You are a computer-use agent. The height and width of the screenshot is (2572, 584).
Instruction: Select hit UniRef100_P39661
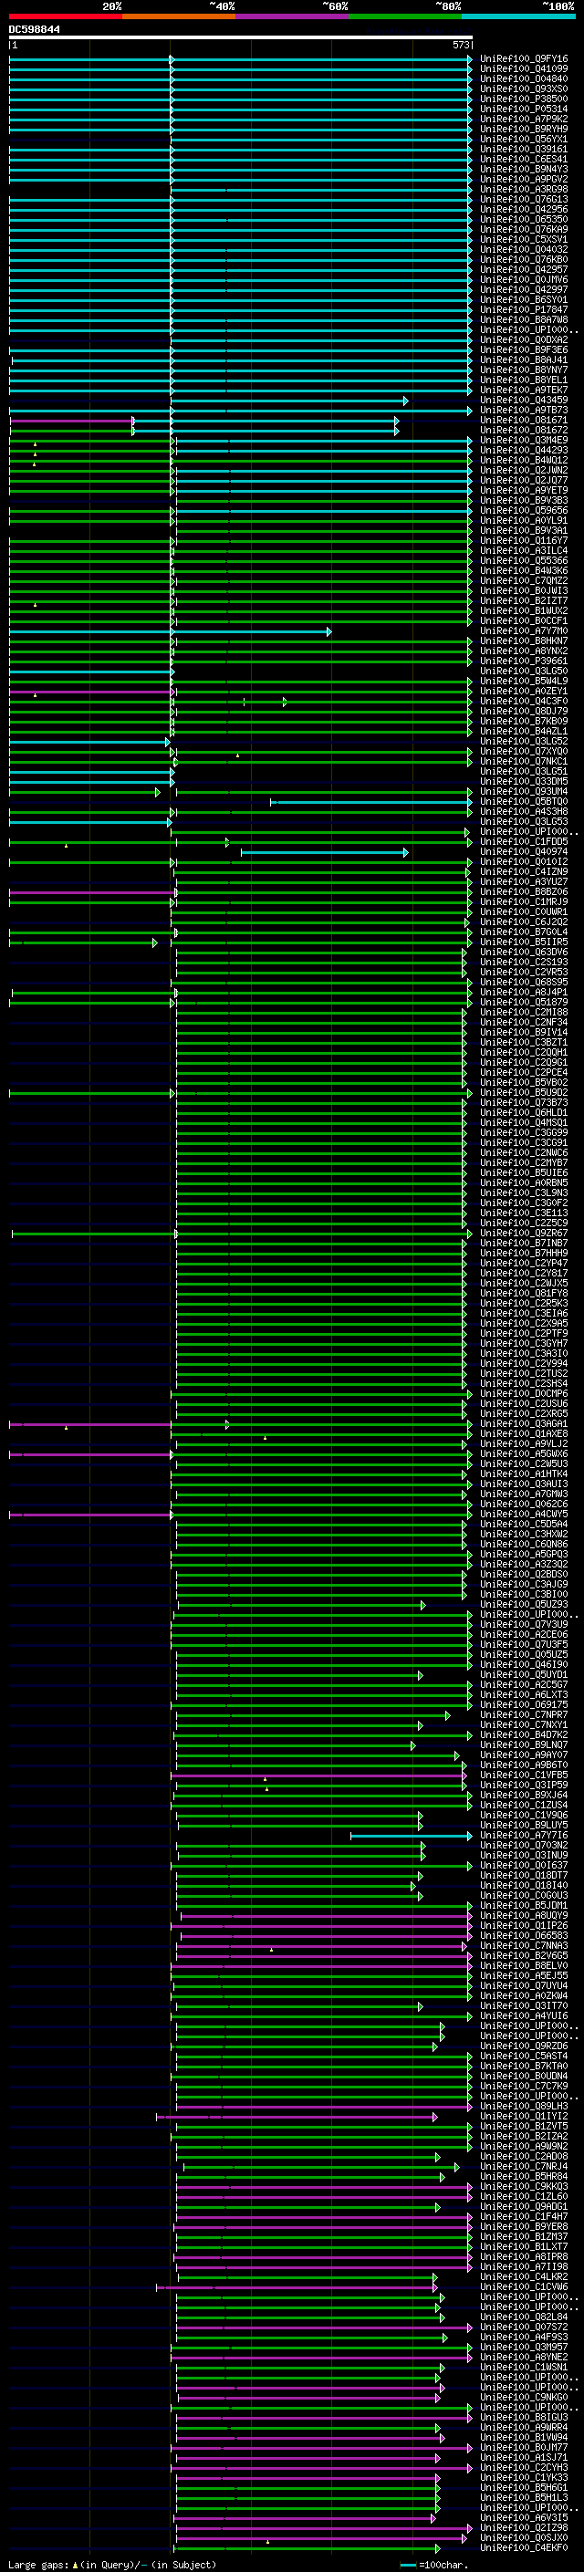[x=523, y=661]
